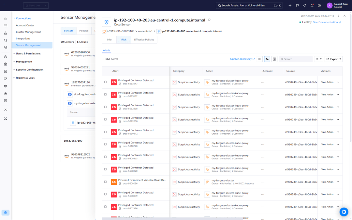This screenshot has width=352, height=220.
Task: Check the alert orca-5610220 checkbox
Action: click(105, 144)
